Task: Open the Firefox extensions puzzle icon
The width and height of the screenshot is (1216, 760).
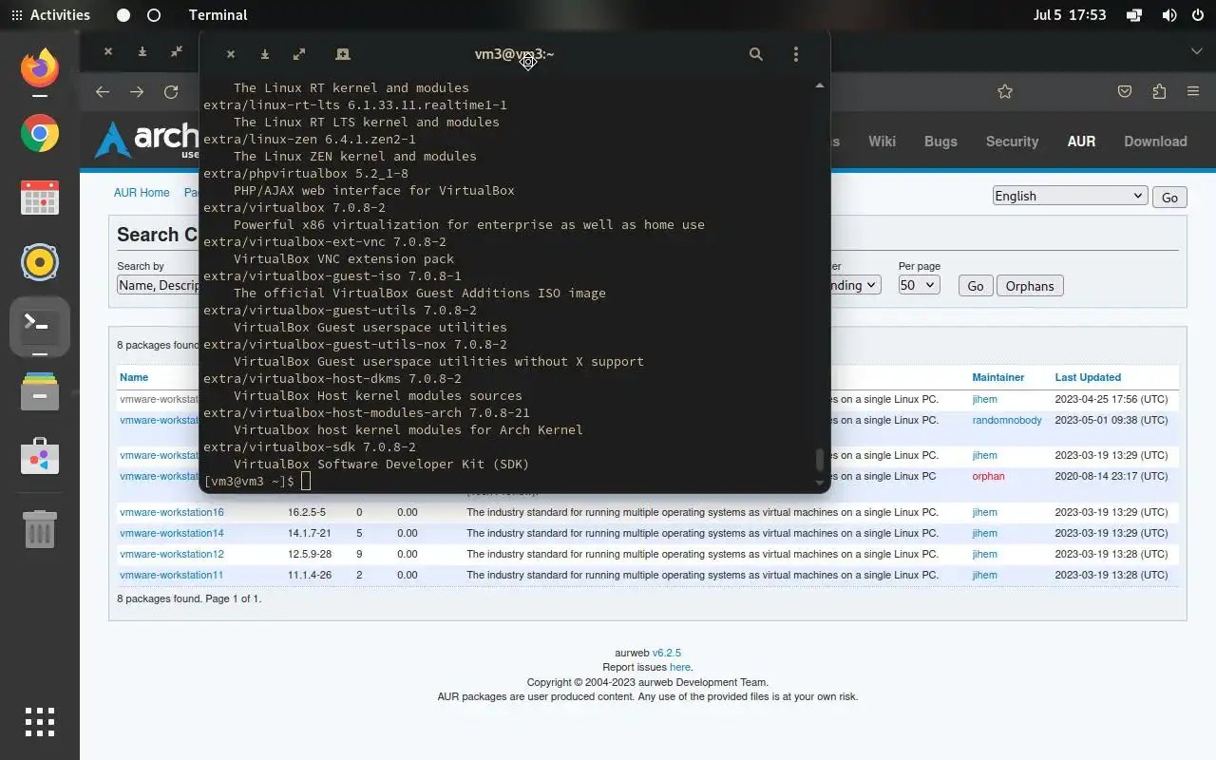Action: coord(1159,91)
